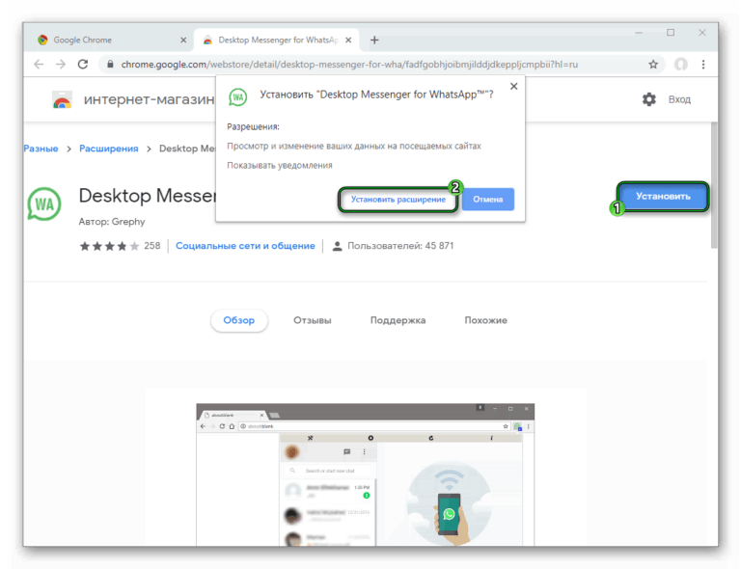The height and width of the screenshot is (569, 741).
Task: Bookmark this page with the star icon
Action: tap(653, 65)
